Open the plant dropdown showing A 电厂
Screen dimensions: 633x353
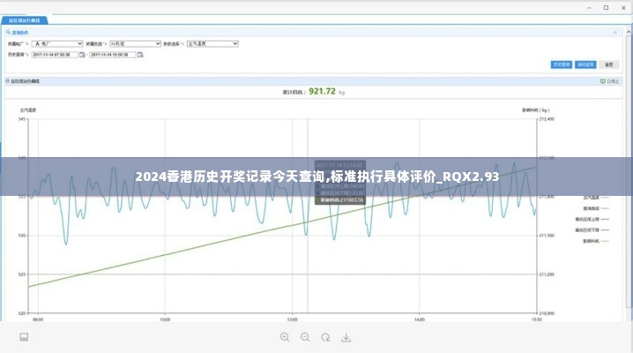57,43
